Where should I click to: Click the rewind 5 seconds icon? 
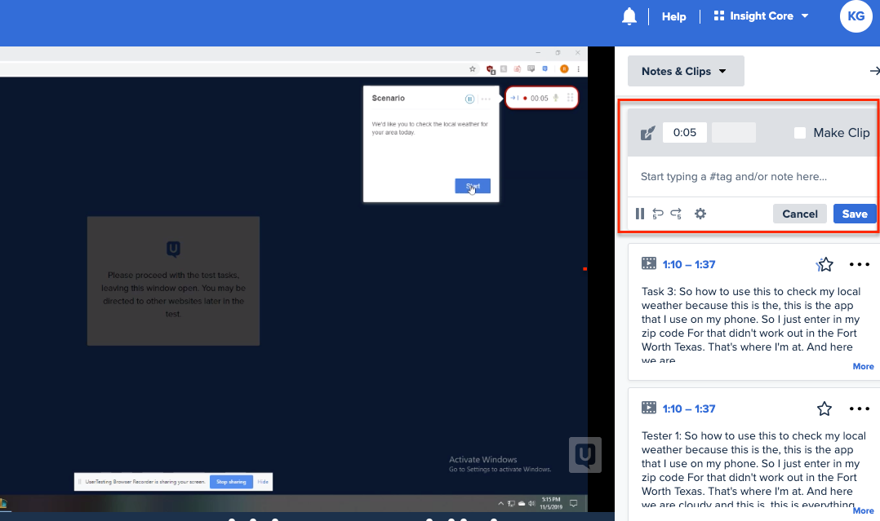(x=658, y=214)
